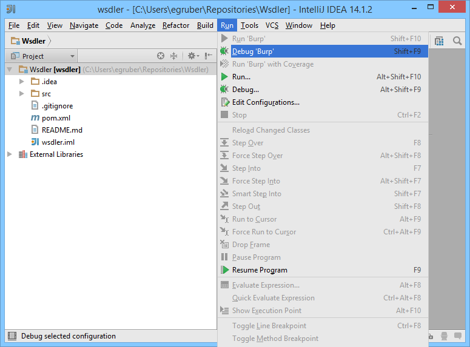Open the Project view dropdown selector
This screenshot has width=470, height=347.
click(42, 56)
